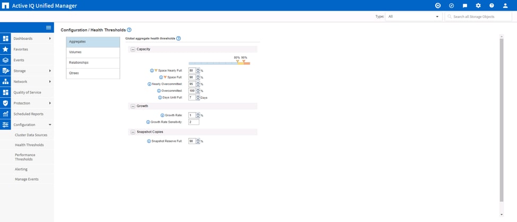Click the Scheduled Reports chart icon

pos(5,114)
